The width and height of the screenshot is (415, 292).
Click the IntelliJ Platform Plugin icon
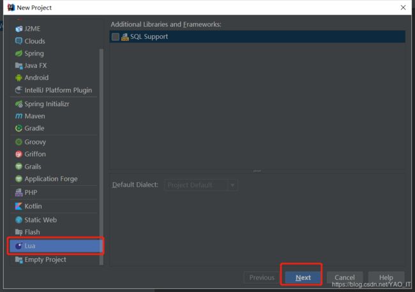(x=19, y=90)
